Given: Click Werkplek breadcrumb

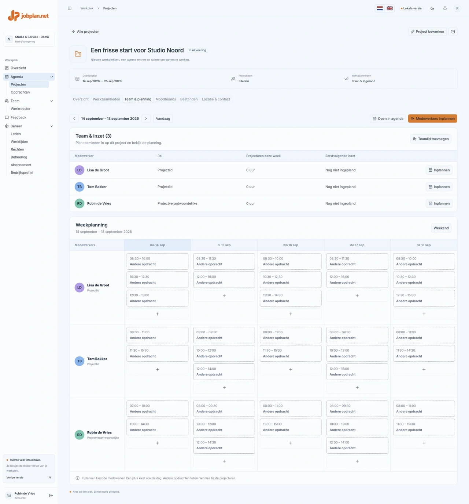Looking at the screenshot, I should [87, 8].
